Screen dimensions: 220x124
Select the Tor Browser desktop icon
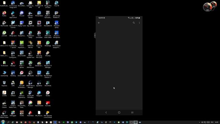coord(4,64)
